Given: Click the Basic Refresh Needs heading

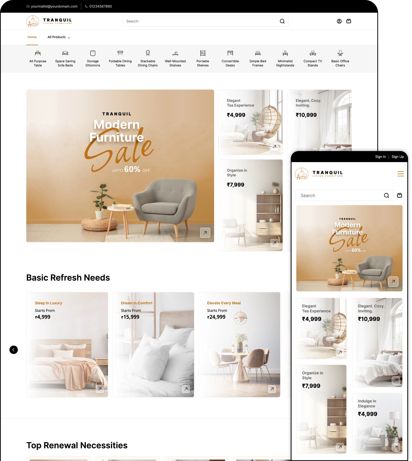Looking at the screenshot, I should coord(68,278).
